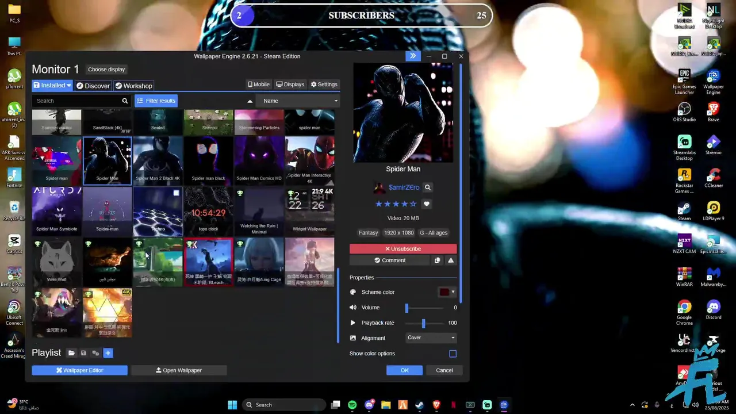
Task: Copy the wallpaper link icon beside Comment
Action: click(437, 260)
